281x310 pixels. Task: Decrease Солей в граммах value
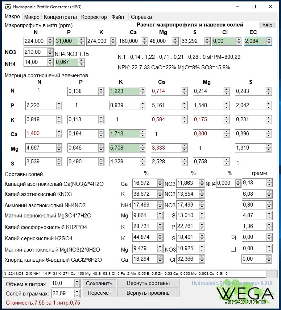click(77, 295)
